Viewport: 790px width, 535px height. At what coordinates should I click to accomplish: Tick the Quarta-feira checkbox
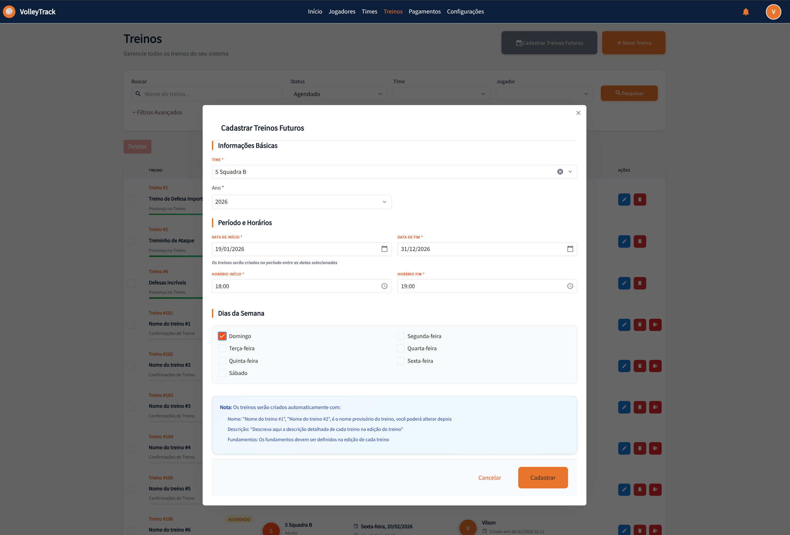tap(400, 348)
